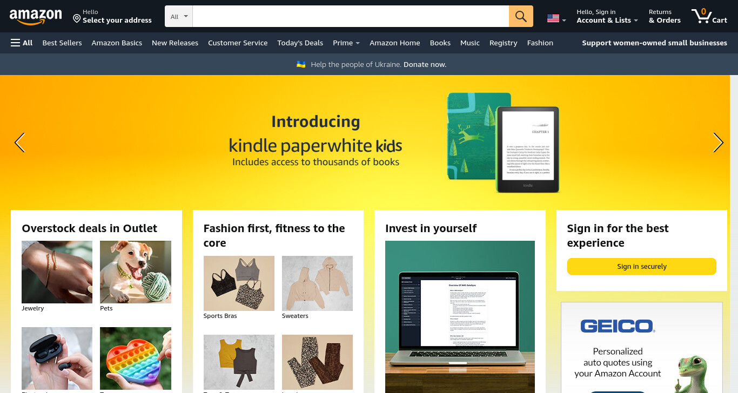Click the Amazon logo
Image resolution: width=738 pixels, height=393 pixels.
pyautogui.click(x=36, y=17)
